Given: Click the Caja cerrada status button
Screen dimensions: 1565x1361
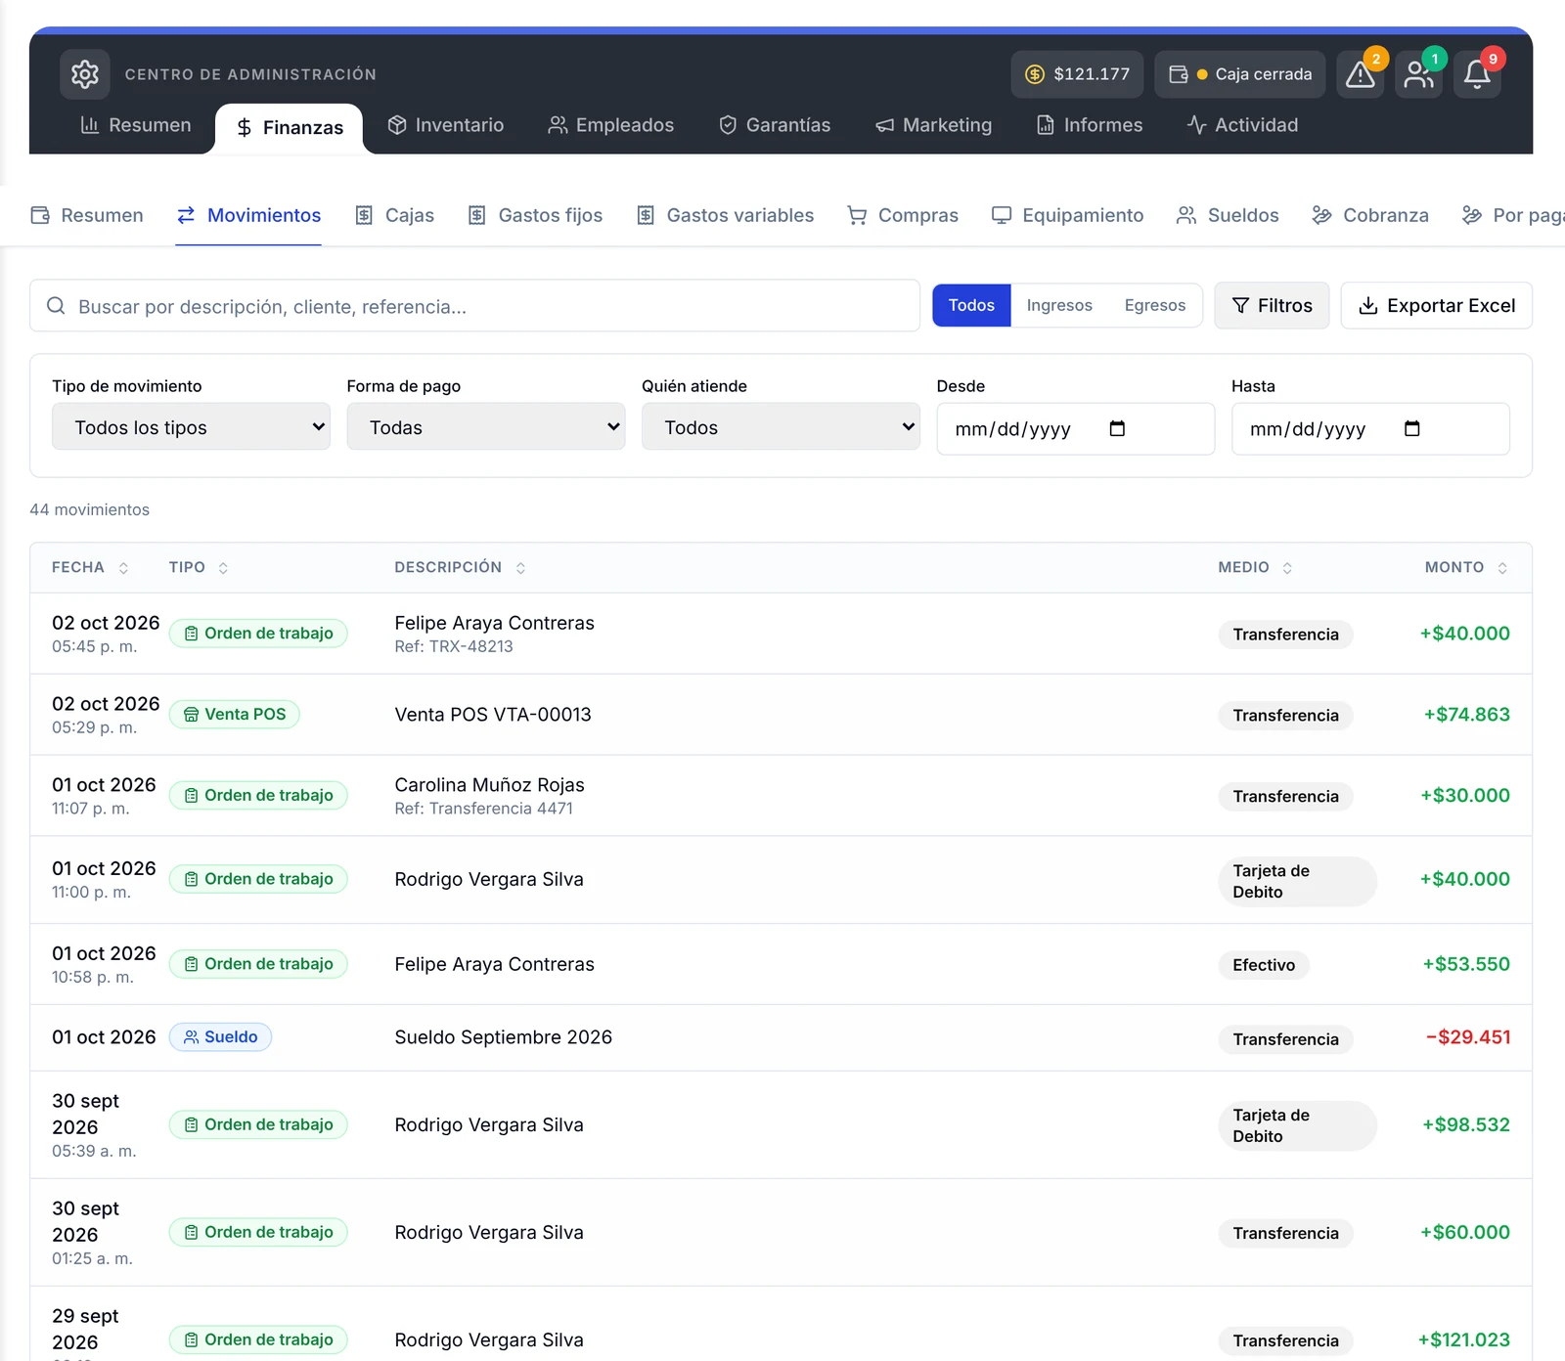Looking at the screenshot, I should coord(1239,74).
